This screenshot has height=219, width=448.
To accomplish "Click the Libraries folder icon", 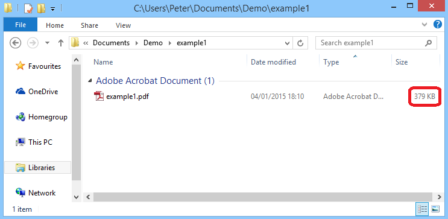I will pos(21,168).
